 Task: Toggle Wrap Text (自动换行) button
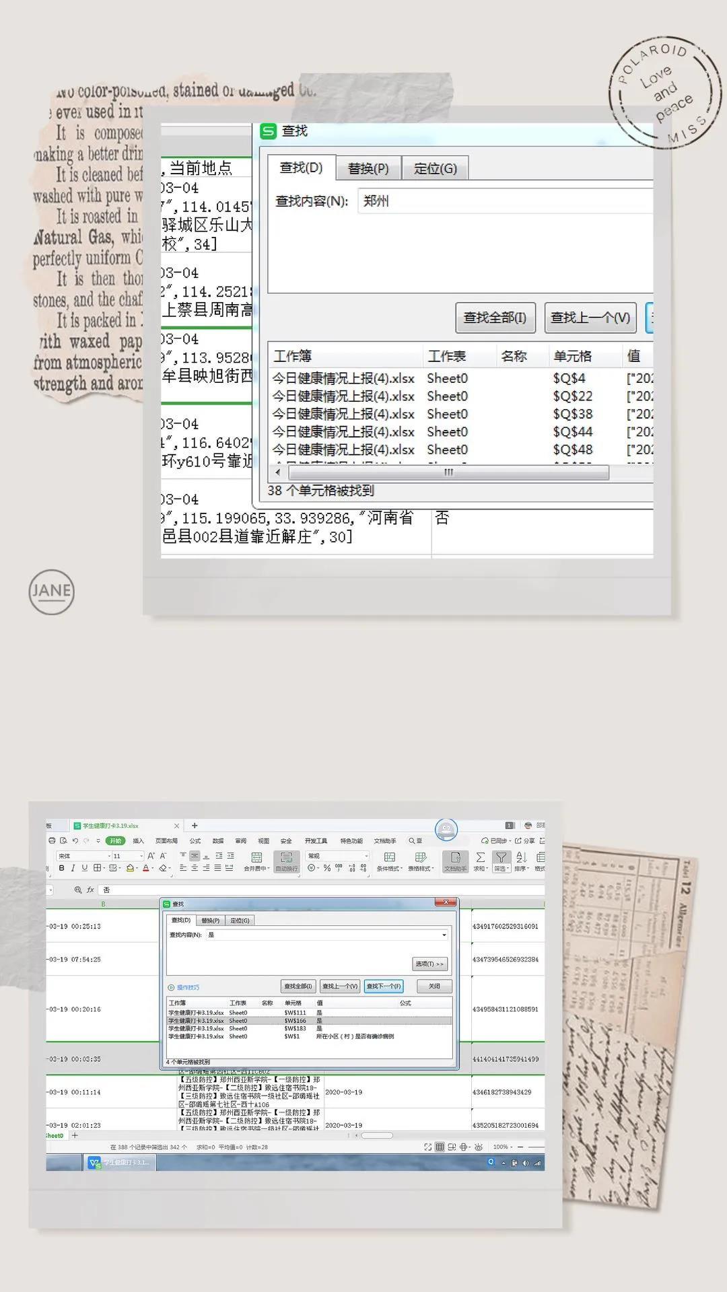pyautogui.click(x=286, y=857)
